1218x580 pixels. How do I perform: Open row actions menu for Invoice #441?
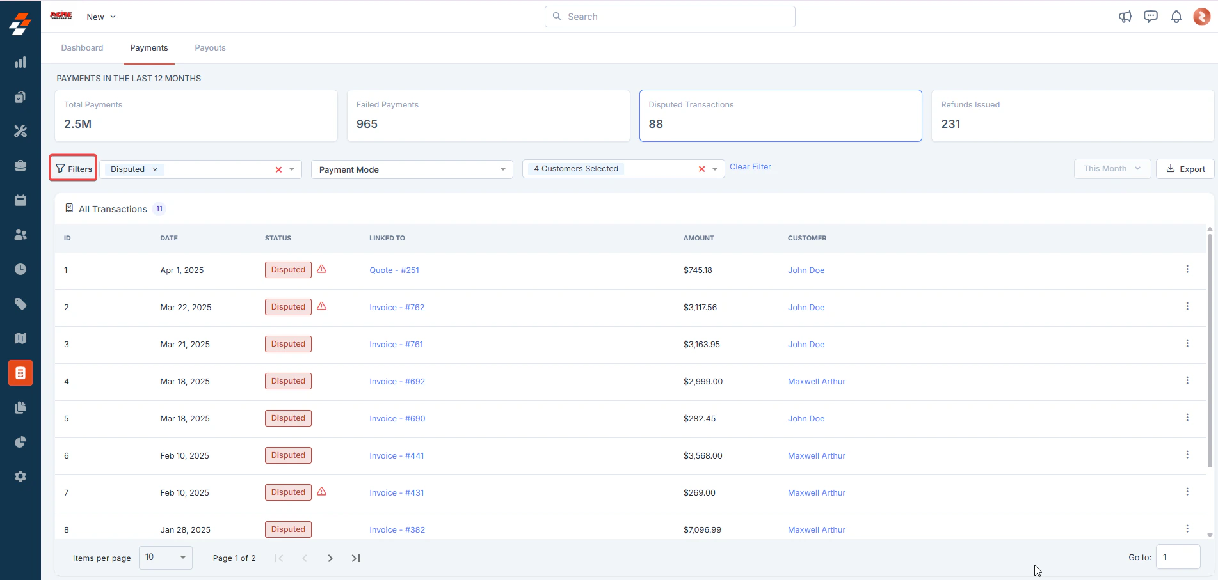[x=1187, y=455]
